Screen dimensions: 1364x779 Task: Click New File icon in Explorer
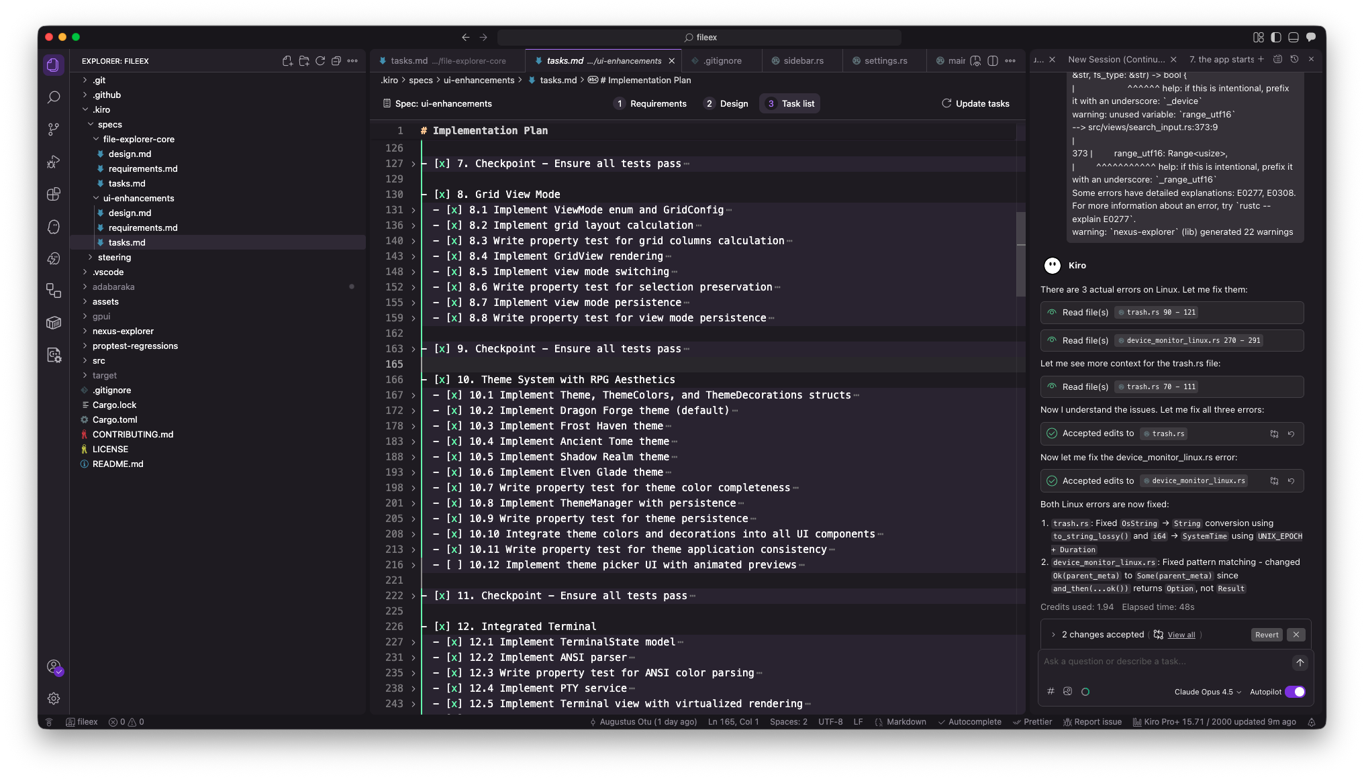pyautogui.click(x=287, y=61)
